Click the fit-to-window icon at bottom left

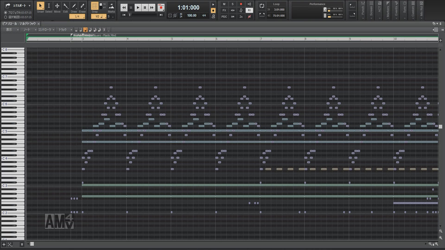pos(10,244)
